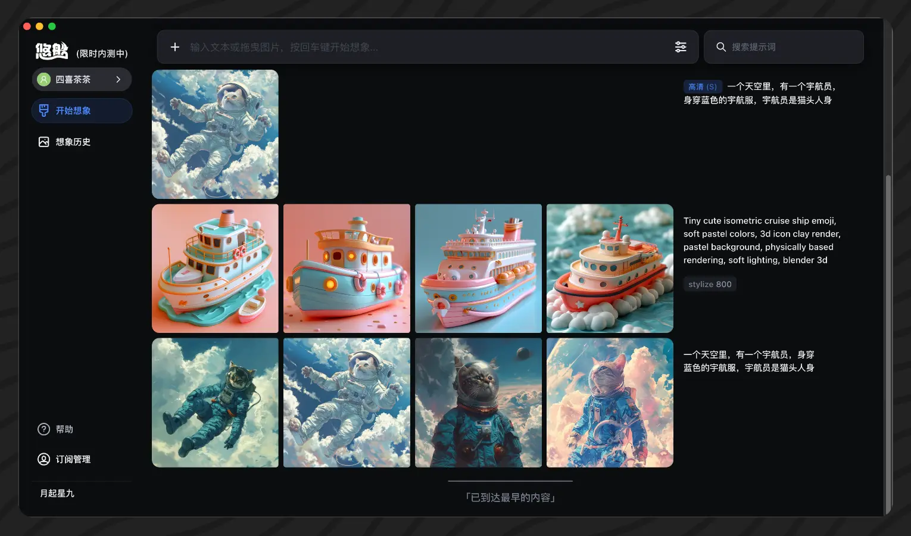Screen dimensions: 911x536
Task: Open the large upscaled cat astronaut image
Action: point(215,135)
